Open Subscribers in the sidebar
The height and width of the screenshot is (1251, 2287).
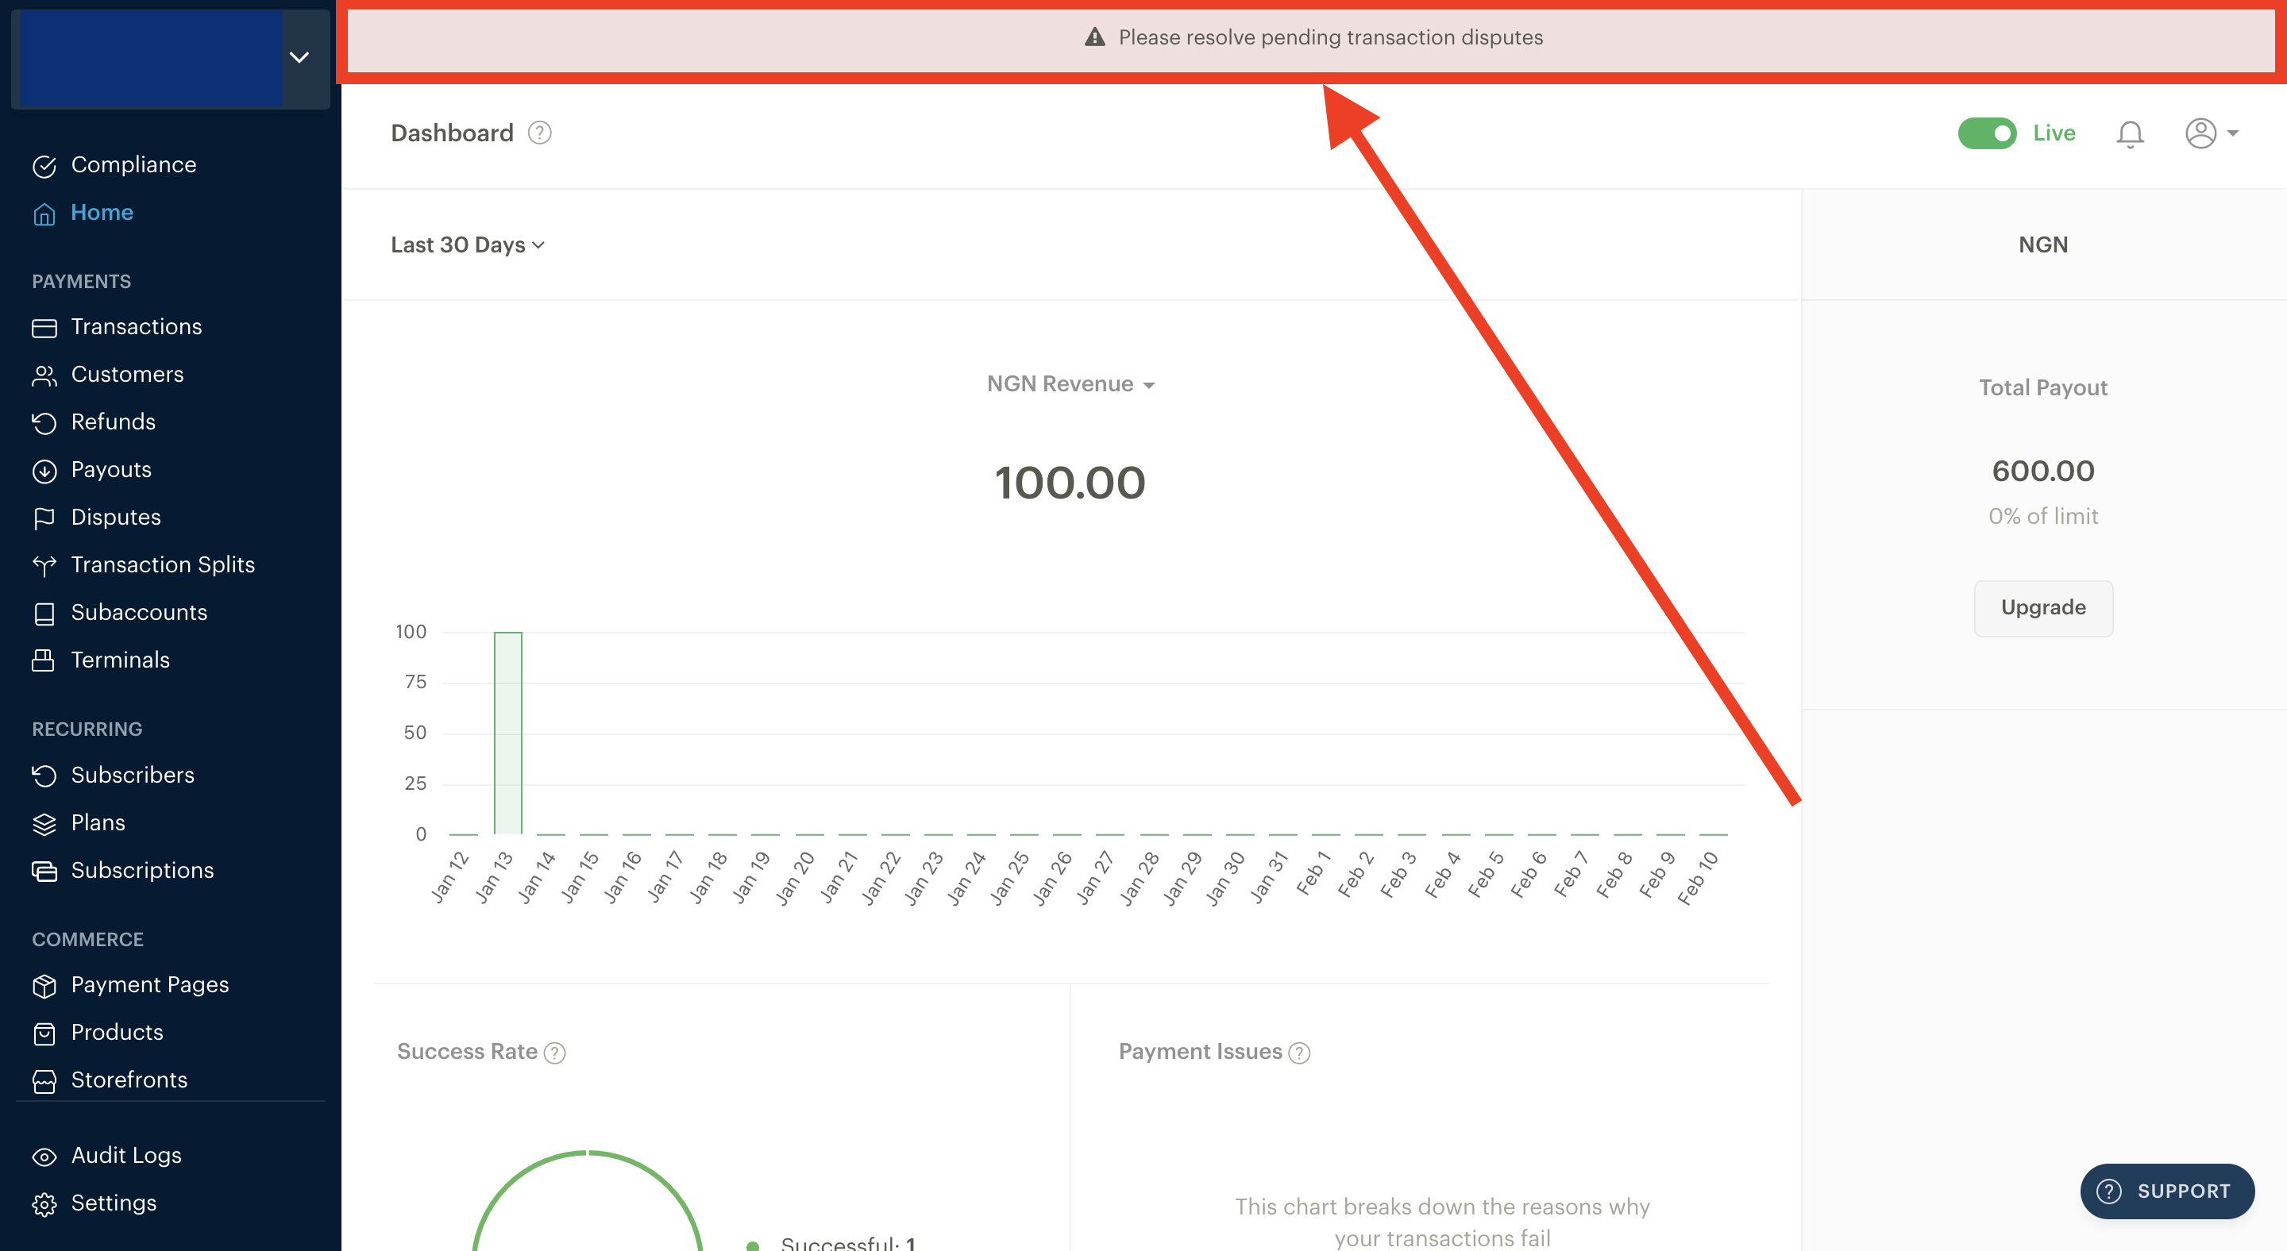click(x=133, y=776)
